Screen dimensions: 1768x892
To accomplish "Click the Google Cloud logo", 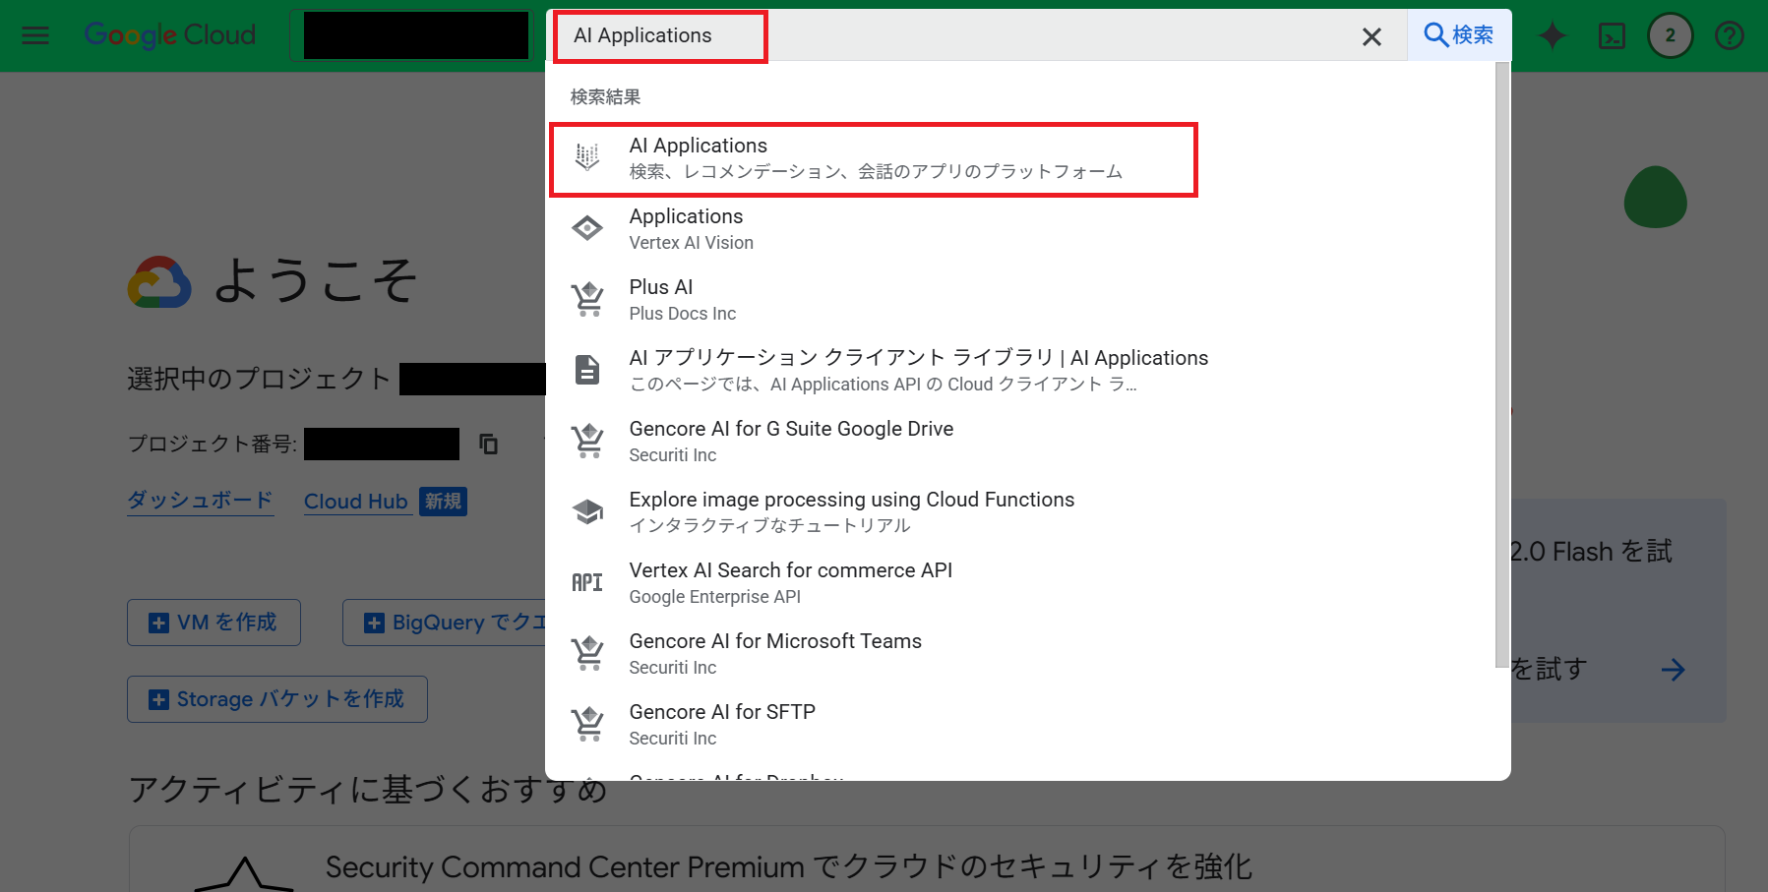I will coord(170,35).
